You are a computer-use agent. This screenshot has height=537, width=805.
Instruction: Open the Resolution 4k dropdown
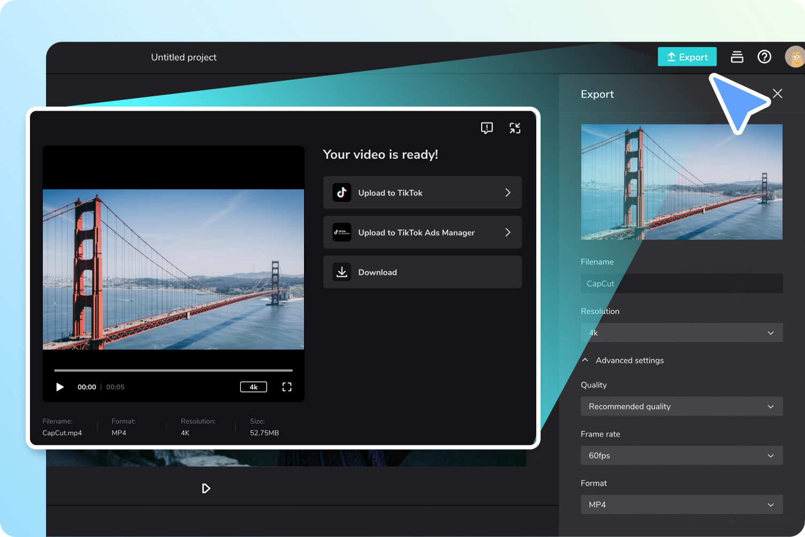[681, 333]
